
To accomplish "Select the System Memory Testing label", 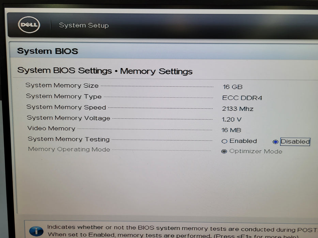I will [x=69, y=139].
